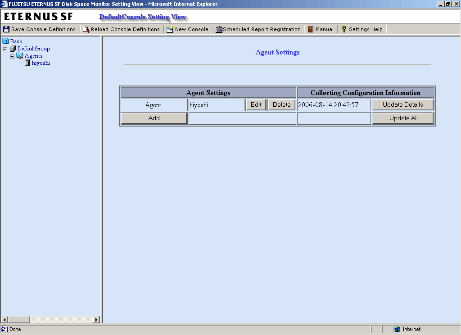This screenshot has height=335, width=461.
Task: Click the Internet zone label
Action: tap(411, 329)
